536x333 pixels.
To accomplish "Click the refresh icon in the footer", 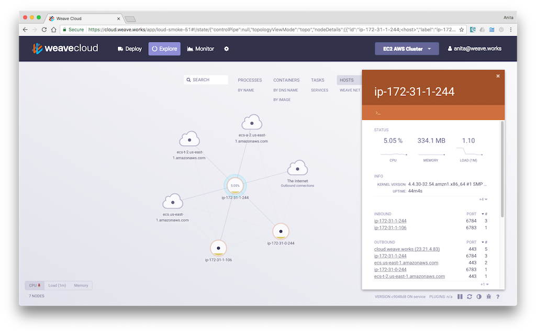I will click(470, 296).
